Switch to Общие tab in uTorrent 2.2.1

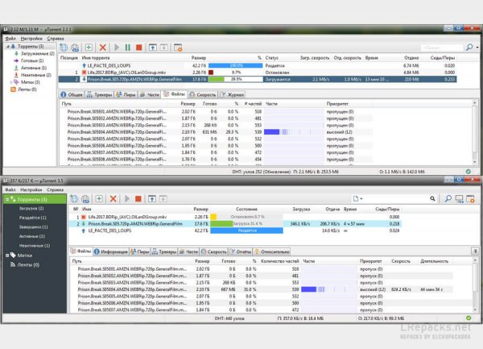72,94
